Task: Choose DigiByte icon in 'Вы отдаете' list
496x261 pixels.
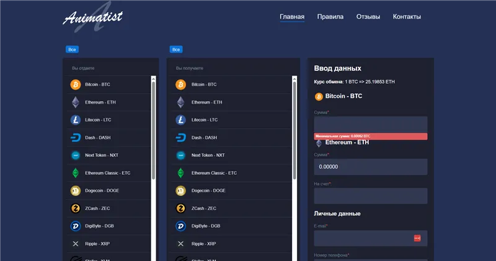Action: (x=76, y=226)
